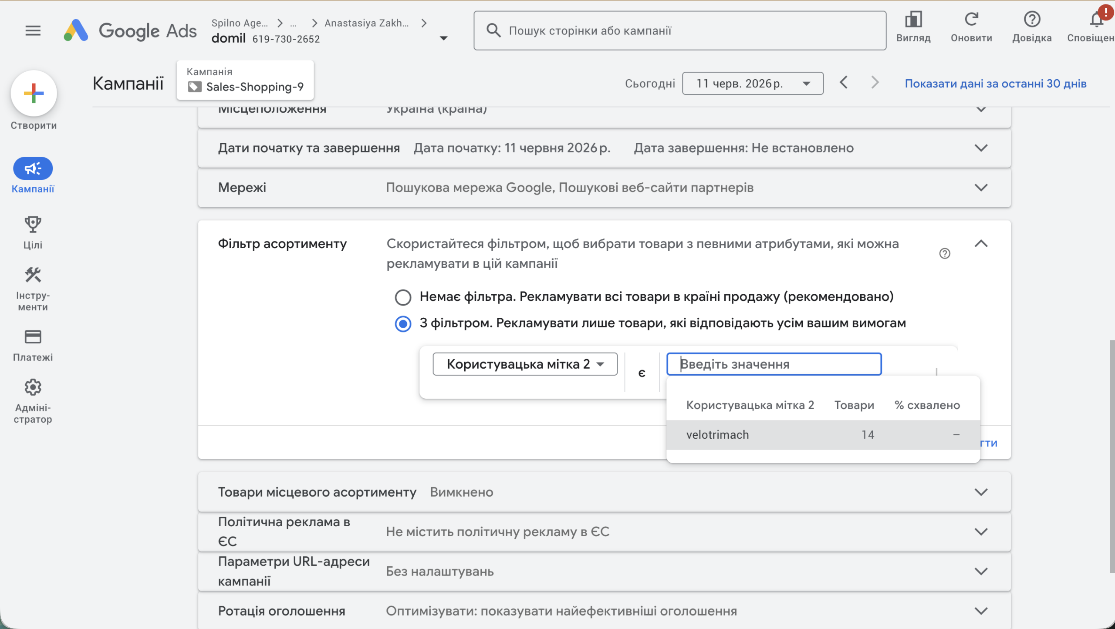Open the Адміністратор gear section
This screenshot has height=629, width=1115.
tap(33, 401)
